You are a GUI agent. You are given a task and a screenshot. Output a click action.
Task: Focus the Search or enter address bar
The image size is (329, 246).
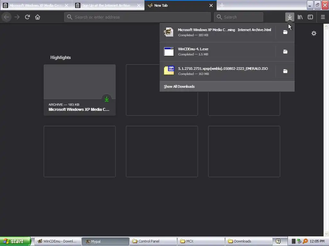click(138, 17)
